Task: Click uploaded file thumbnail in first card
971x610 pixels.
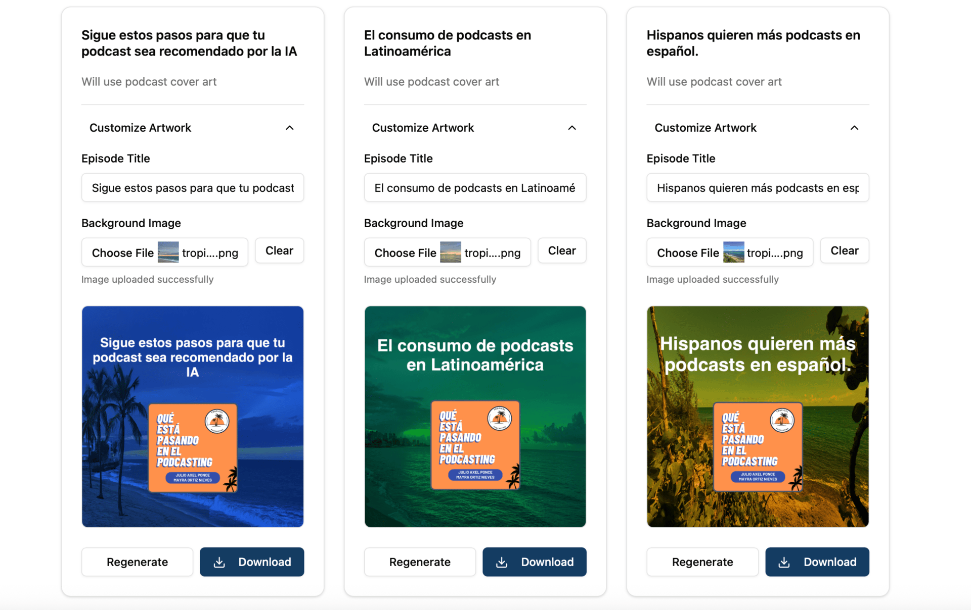Action: (168, 252)
